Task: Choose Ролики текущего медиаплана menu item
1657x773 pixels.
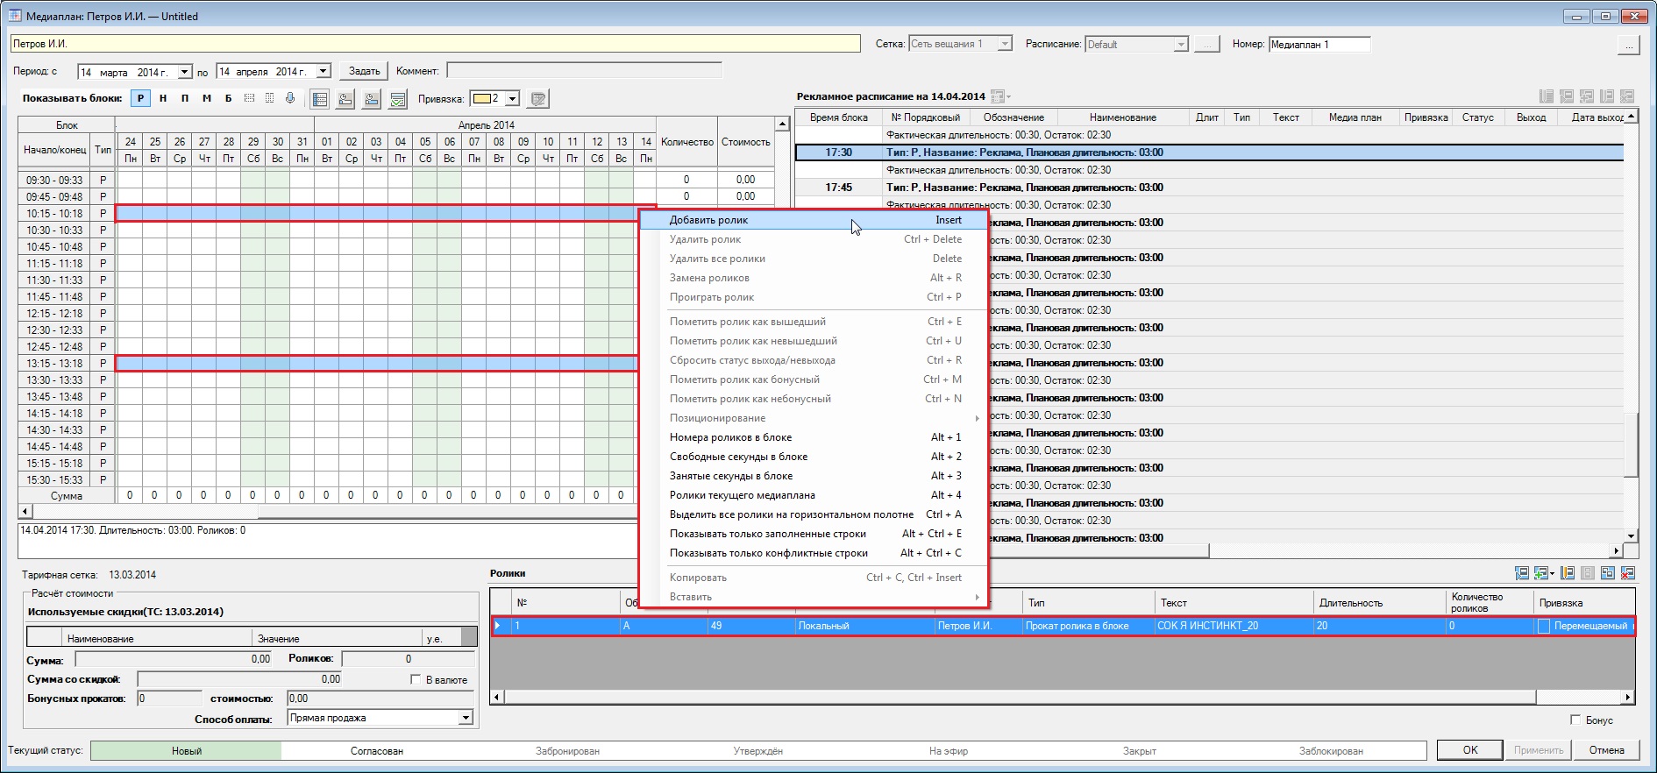Action: [814, 495]
